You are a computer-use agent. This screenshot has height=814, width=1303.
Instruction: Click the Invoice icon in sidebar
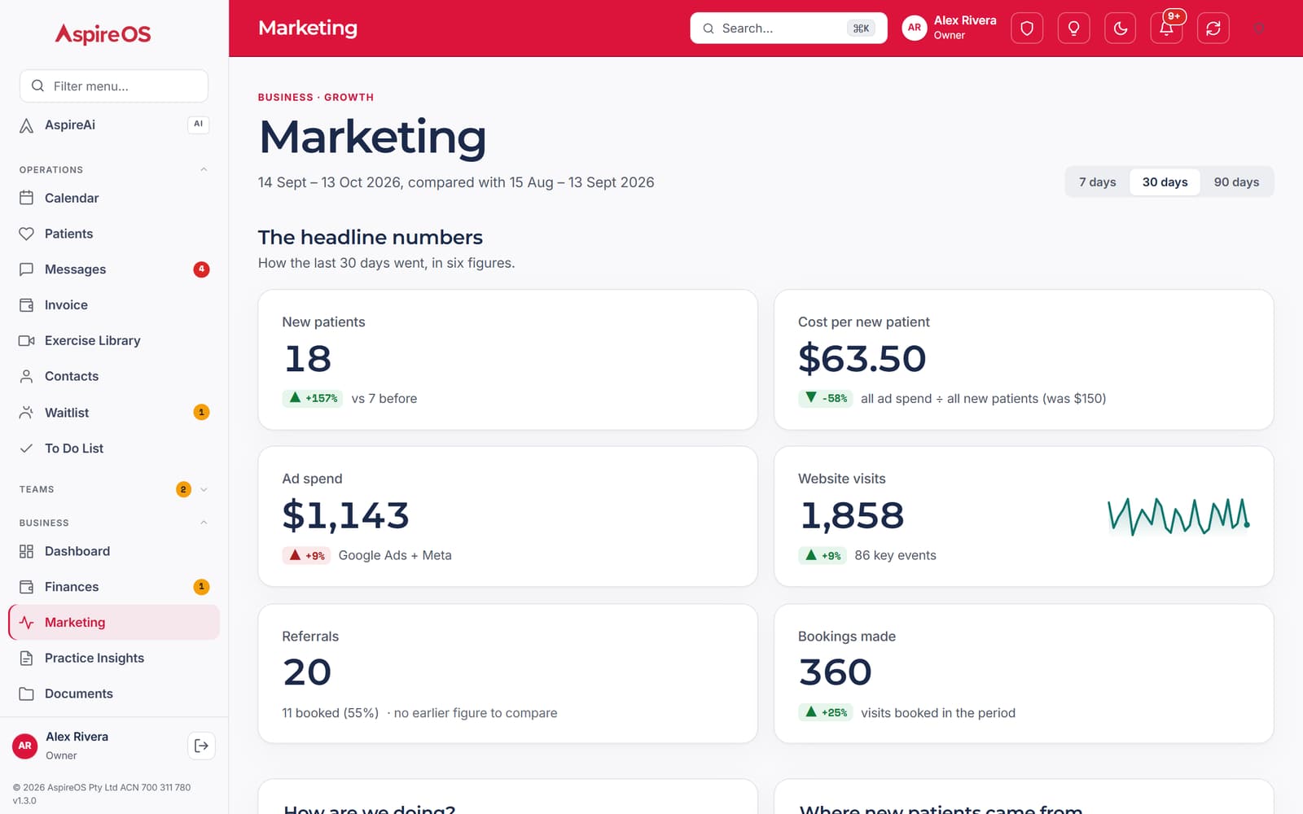(x=27, y=305)
